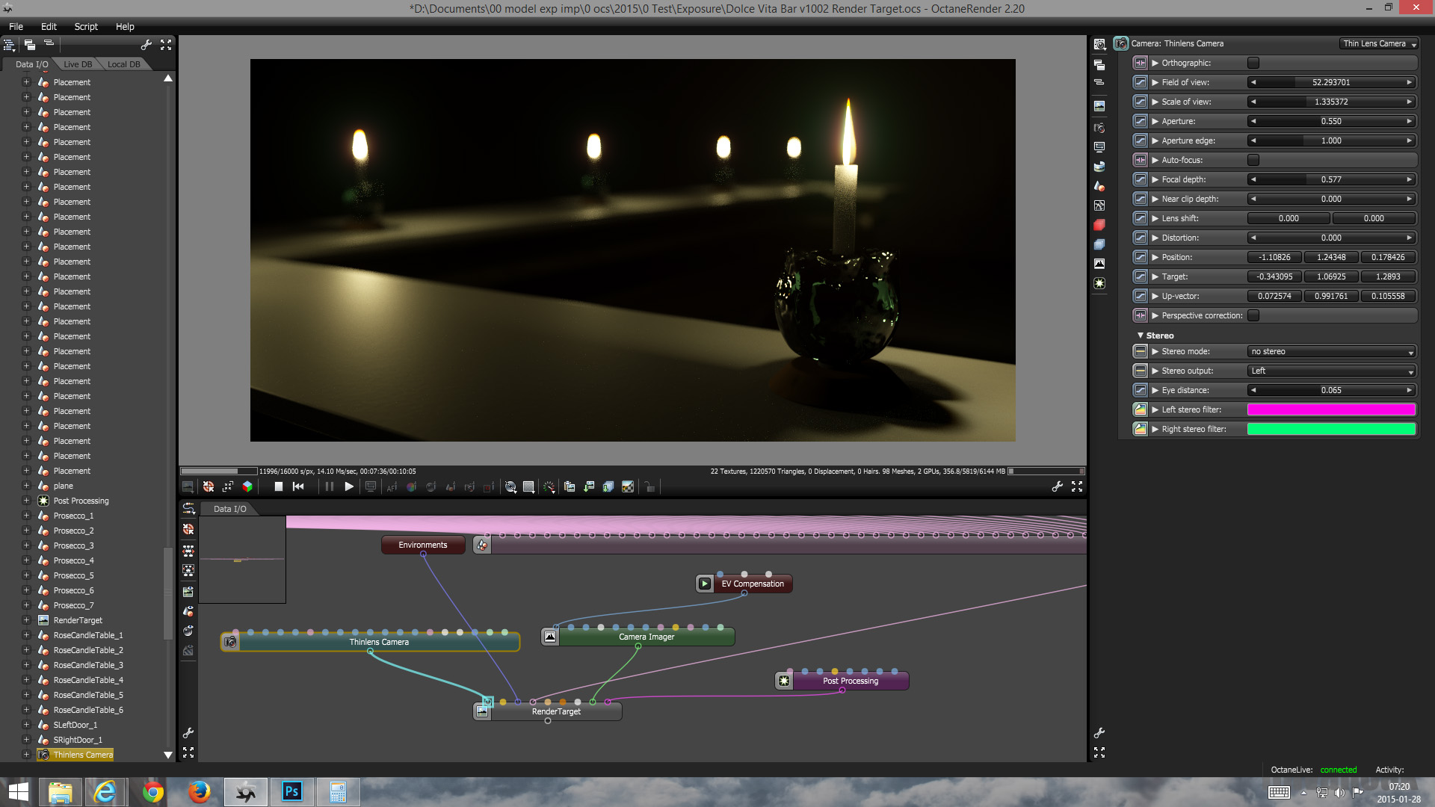The width and height of the screenshot is (1435, 807).
Task: Open the Script menu
Action: click(86, 26)
